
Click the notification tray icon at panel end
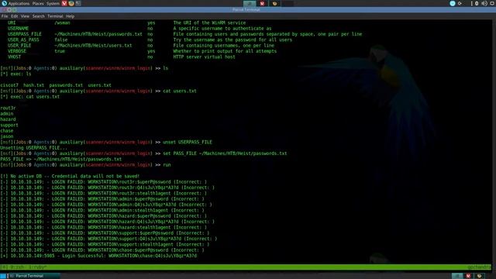pyautogui.click(x=493, y=3)
